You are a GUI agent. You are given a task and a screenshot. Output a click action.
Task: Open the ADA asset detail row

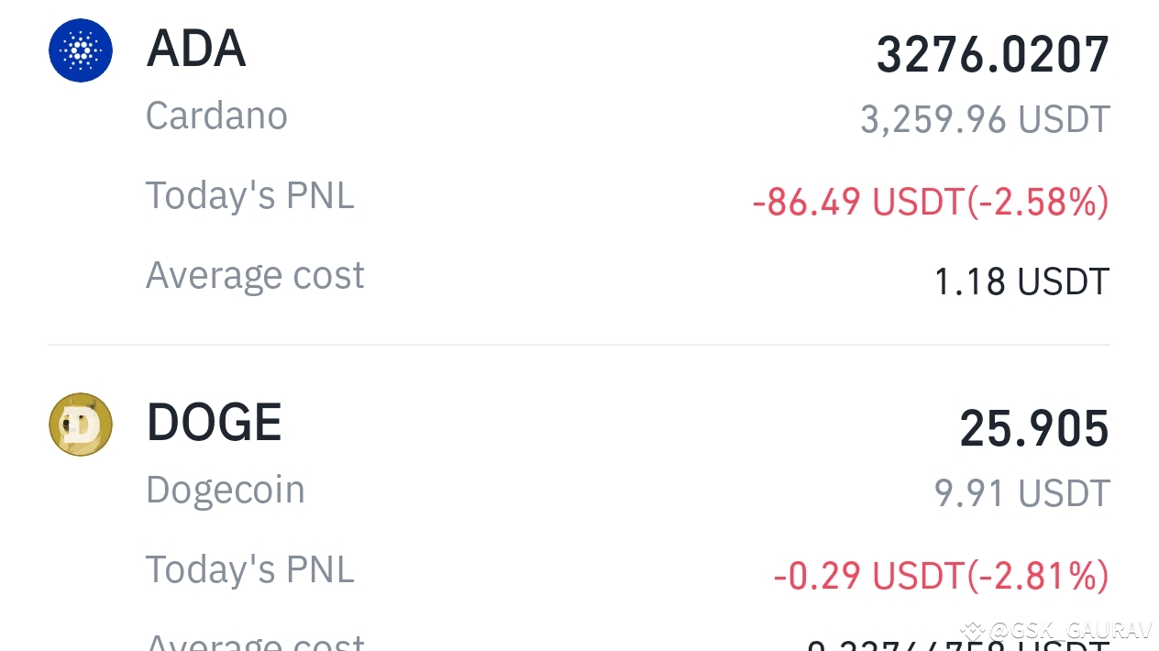(578, 165)
